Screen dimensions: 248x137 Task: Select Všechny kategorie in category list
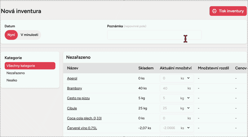[x=30, y=66]
